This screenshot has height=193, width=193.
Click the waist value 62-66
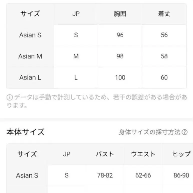pos(143,175)
